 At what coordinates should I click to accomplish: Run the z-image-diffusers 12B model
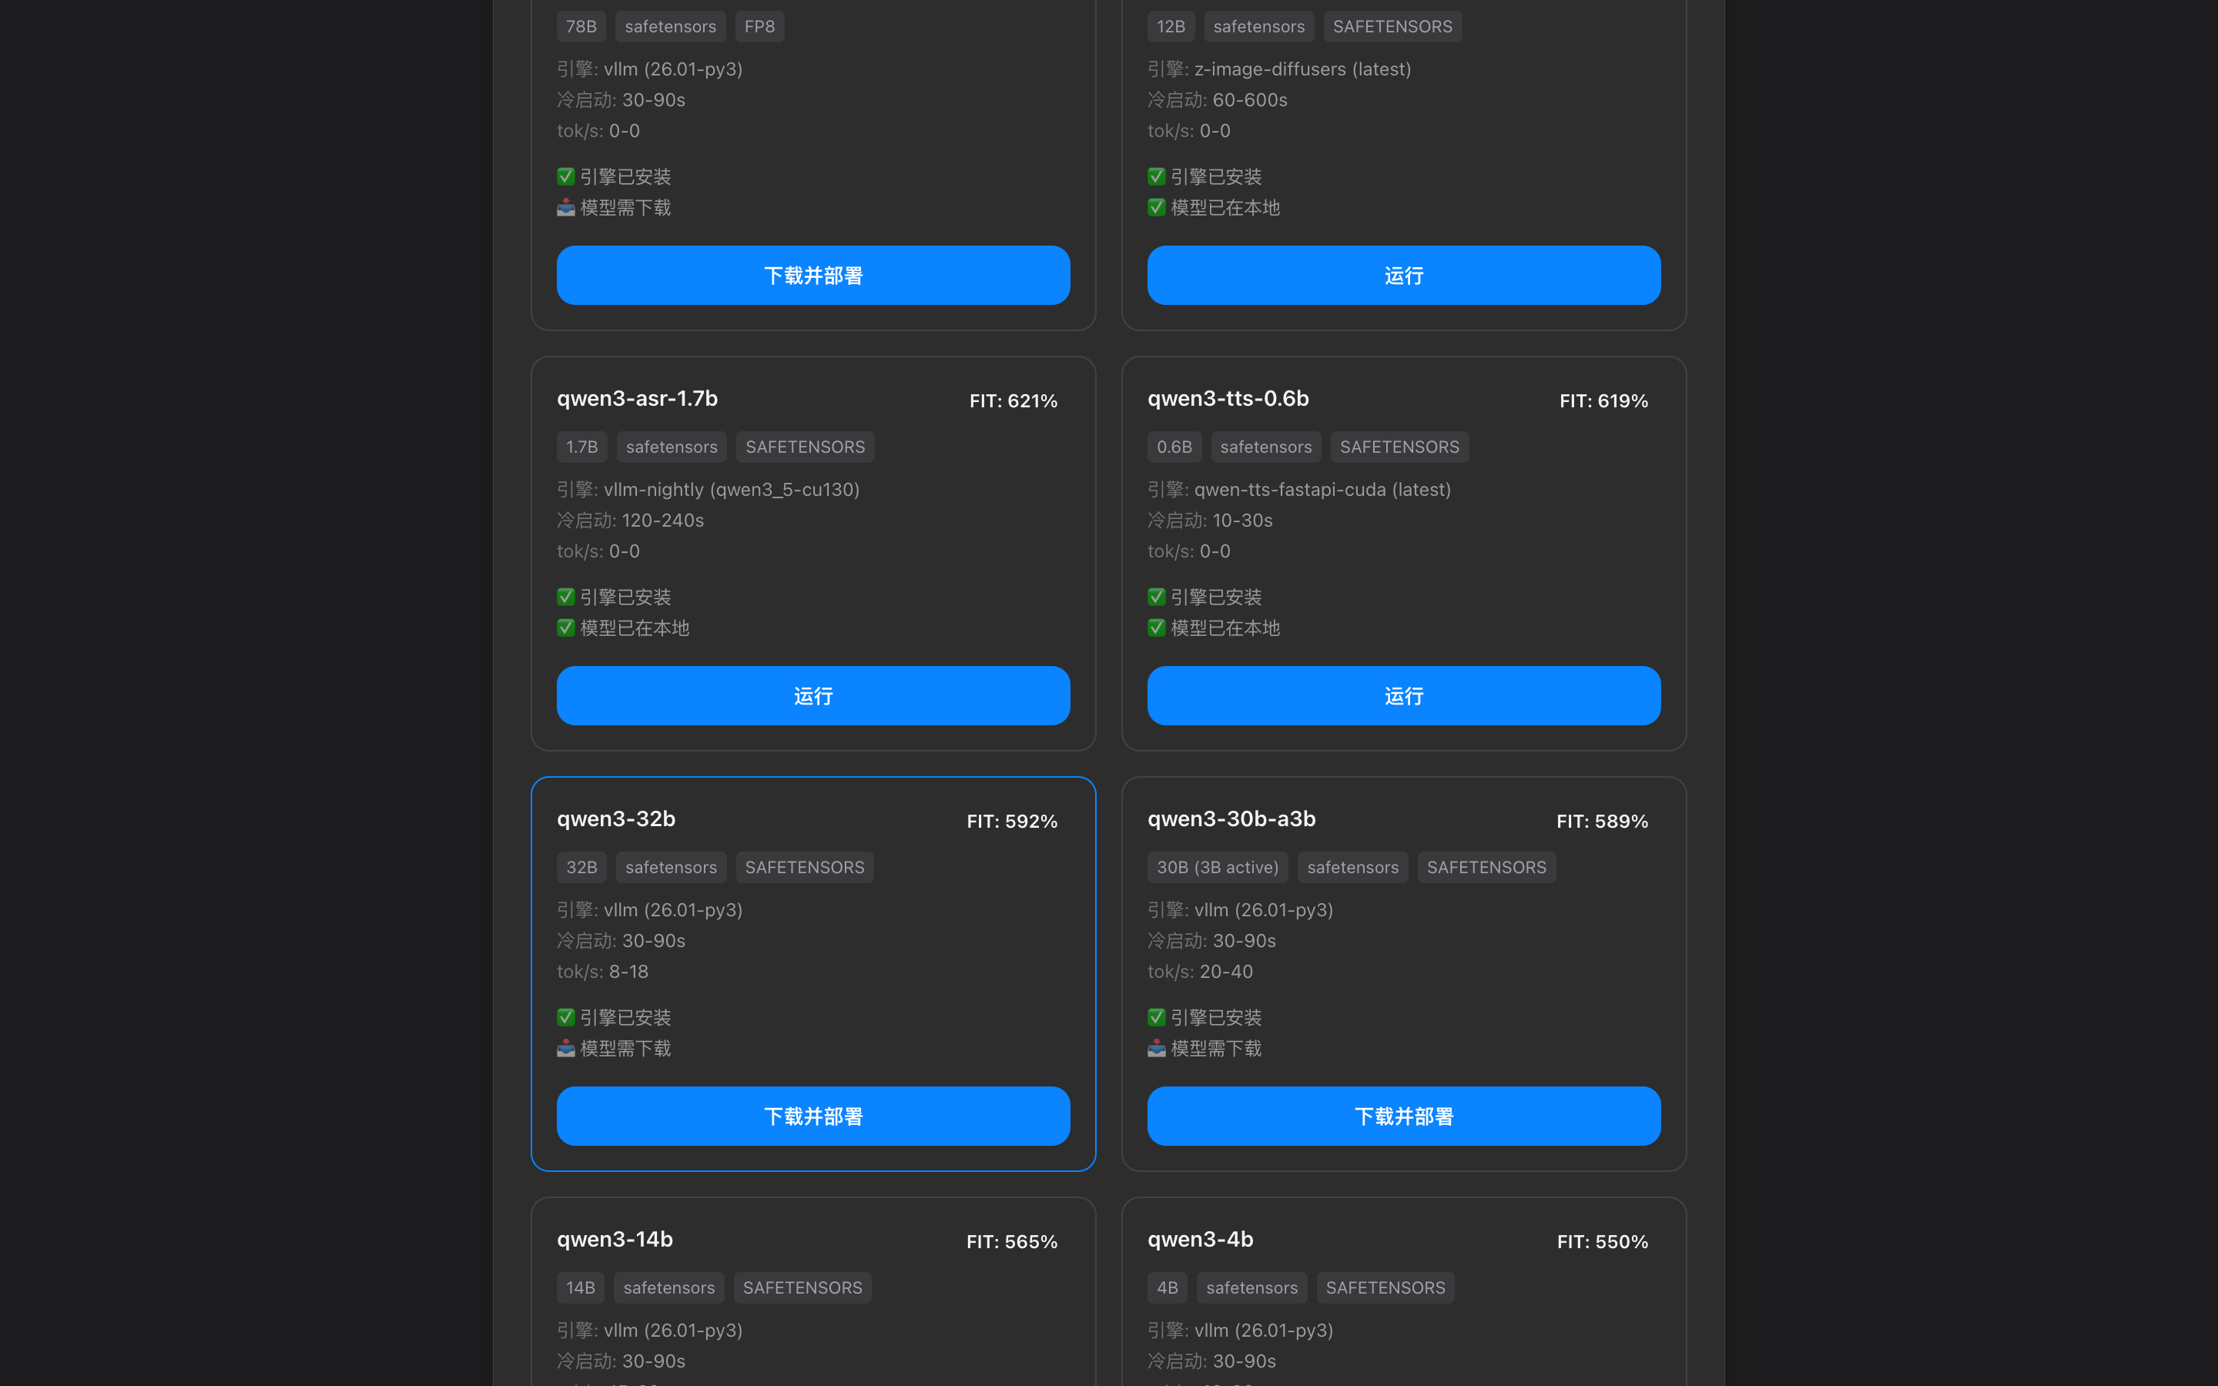point(1403,275)
